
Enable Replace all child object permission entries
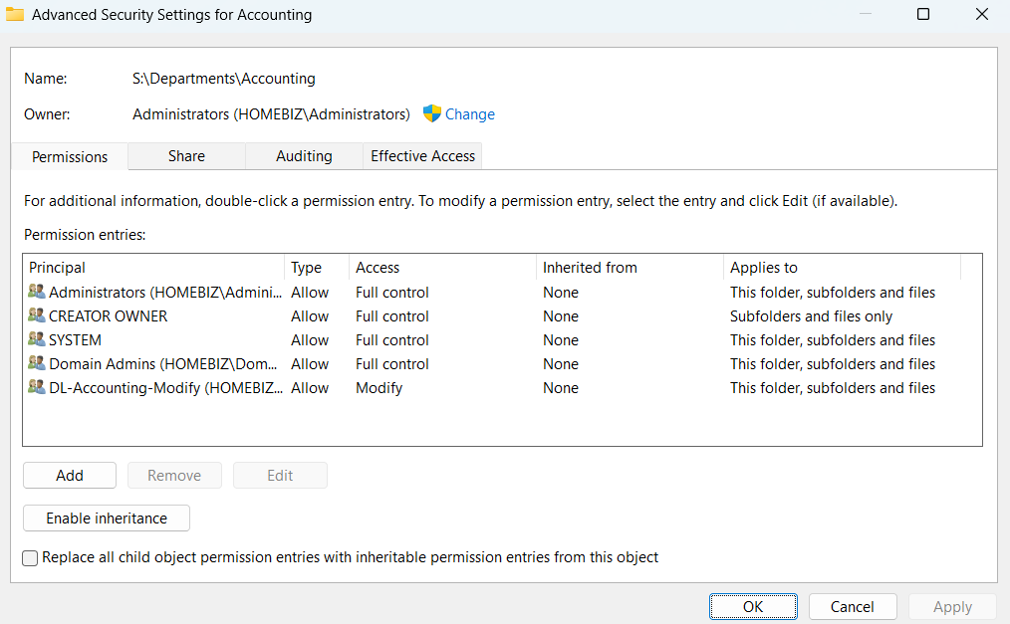click(x=30, y=557)
